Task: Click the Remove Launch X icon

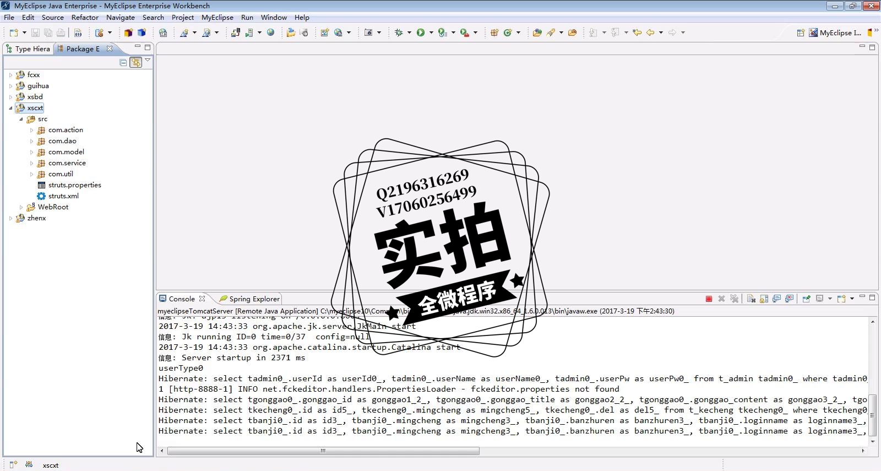Action: (721, 299)
